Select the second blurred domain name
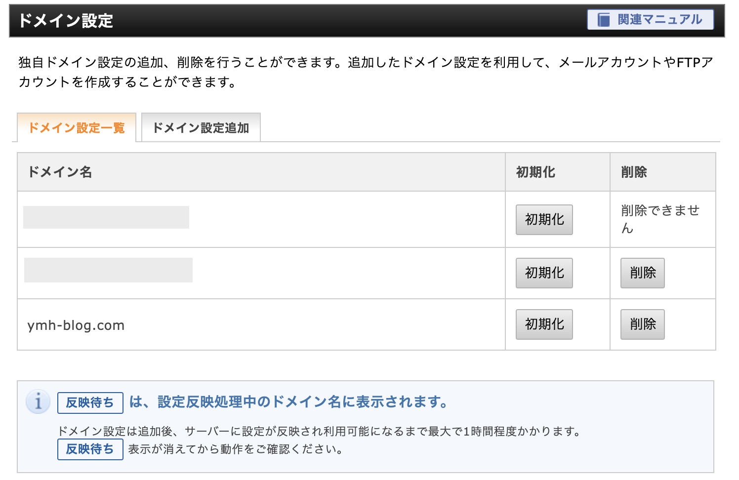Screen dimensions: 739x480 [108, 270]
